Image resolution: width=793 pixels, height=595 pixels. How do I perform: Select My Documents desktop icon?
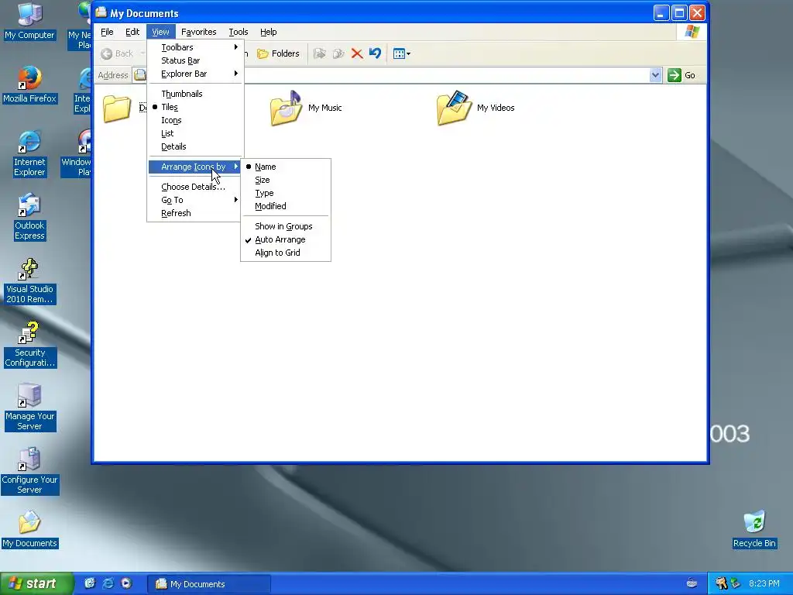[x=29, y=530]
